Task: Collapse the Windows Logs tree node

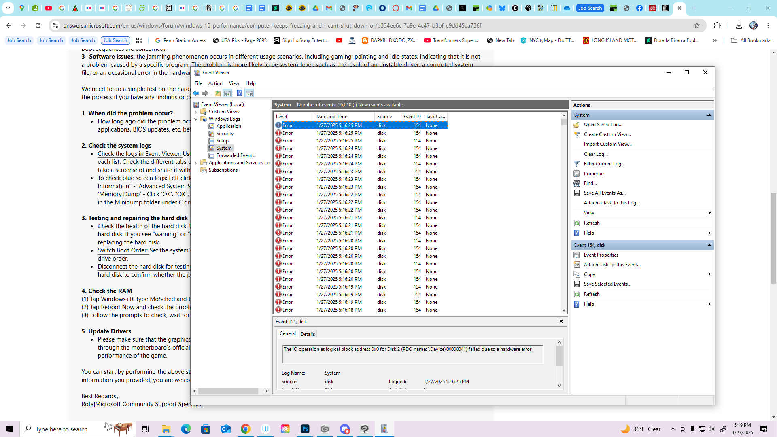Action: (196, 119)
